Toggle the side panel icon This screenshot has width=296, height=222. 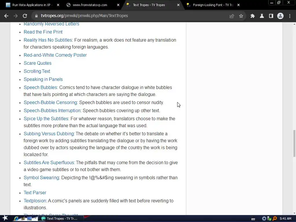271,16
